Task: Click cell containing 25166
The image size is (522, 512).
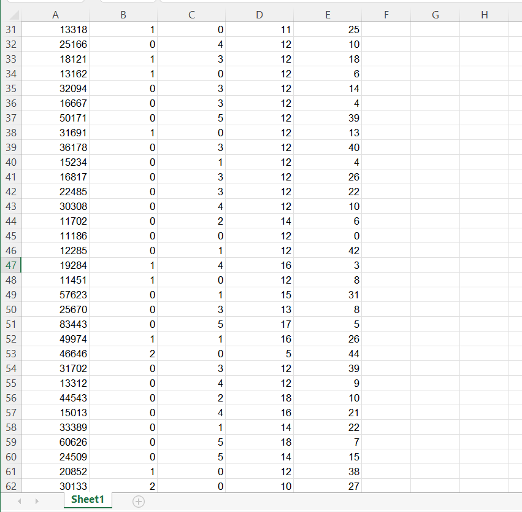Action: (55, 44)
